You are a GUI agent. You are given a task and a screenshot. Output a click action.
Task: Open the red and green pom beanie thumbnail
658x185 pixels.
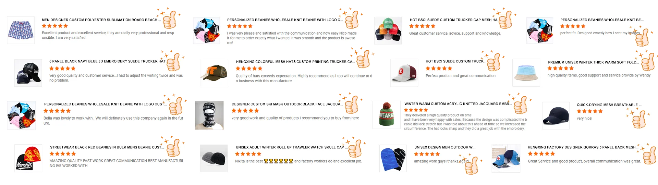click(x=387, y=115)
